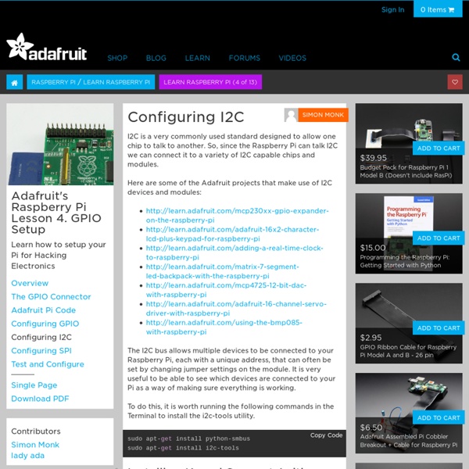Open the VIDEOS menu item
The height and width of the screenshot is (469, 469).
(x=292, y=58)
